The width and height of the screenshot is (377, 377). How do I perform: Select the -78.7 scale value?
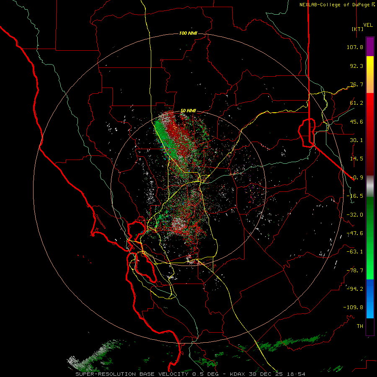click(355, 271)
